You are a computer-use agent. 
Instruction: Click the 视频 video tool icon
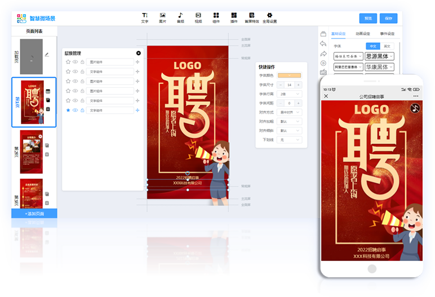(198, 17)
